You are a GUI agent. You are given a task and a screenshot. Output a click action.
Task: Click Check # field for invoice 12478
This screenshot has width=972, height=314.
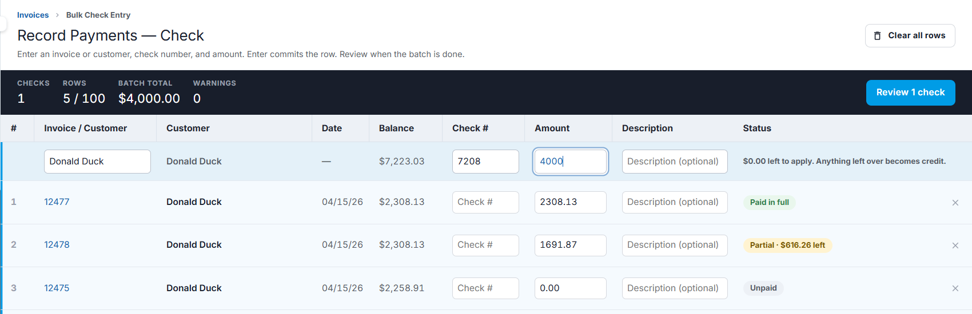click(485, 245)
